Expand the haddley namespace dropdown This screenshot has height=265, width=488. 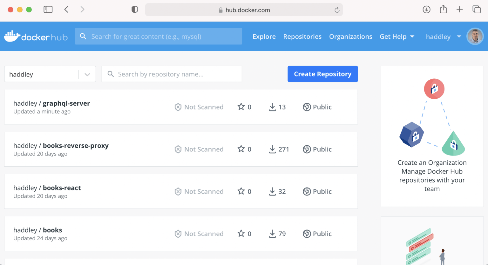[87, 74]
